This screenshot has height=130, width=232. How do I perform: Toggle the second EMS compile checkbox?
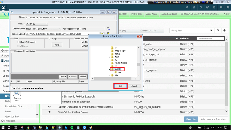82,46
